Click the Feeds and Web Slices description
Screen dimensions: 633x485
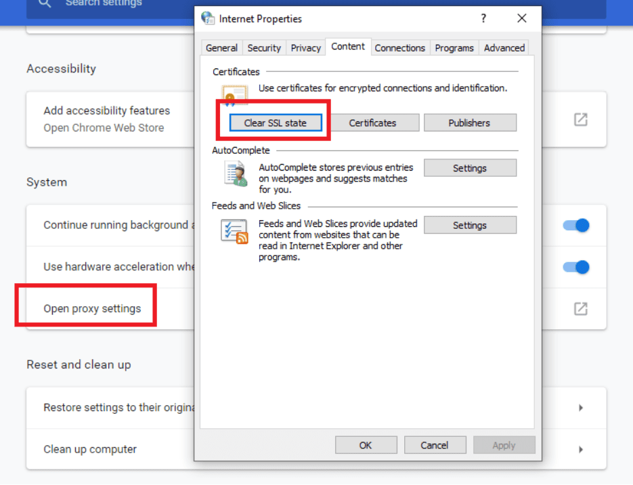coord(338,240)
